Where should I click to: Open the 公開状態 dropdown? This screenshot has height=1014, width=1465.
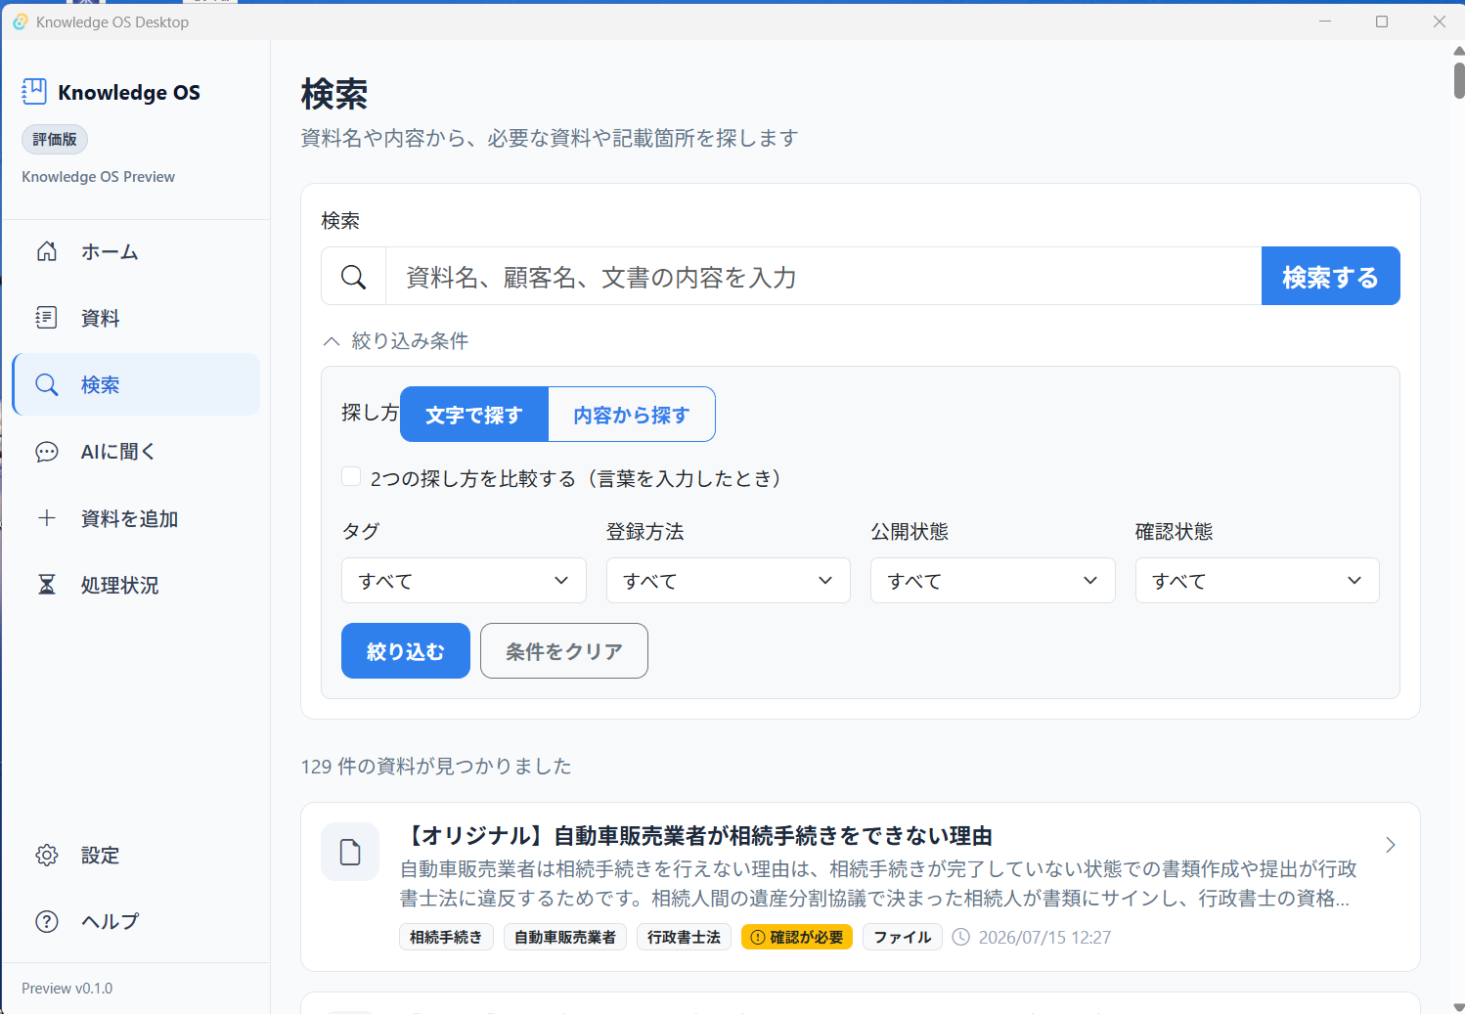tap(993, 581)
